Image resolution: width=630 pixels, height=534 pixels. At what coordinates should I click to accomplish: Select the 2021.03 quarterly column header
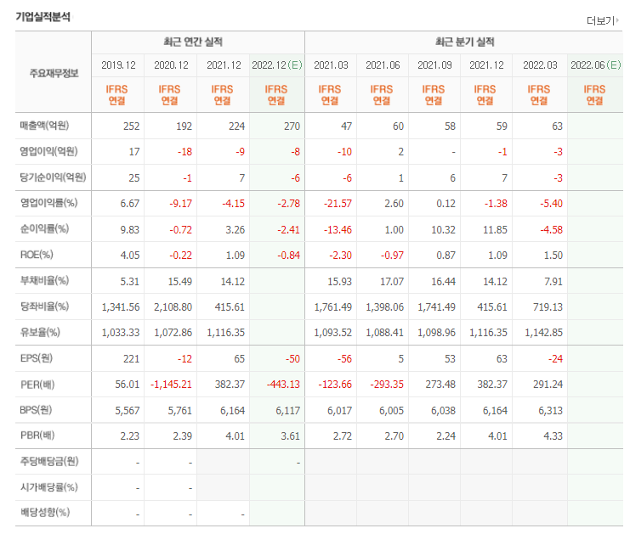331,65
